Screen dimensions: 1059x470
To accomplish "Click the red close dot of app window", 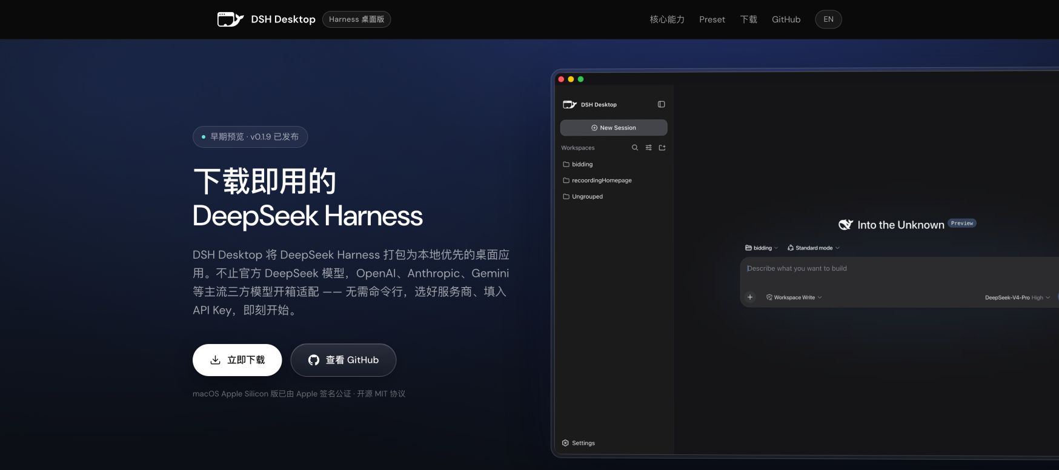I will tap(561, 79).
